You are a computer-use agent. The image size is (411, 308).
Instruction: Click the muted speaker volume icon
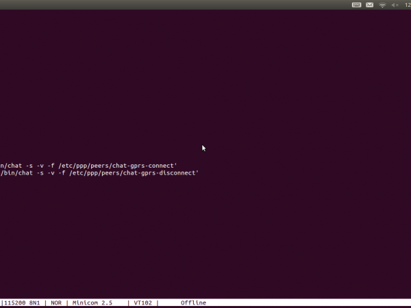click(x=395, y=5)
